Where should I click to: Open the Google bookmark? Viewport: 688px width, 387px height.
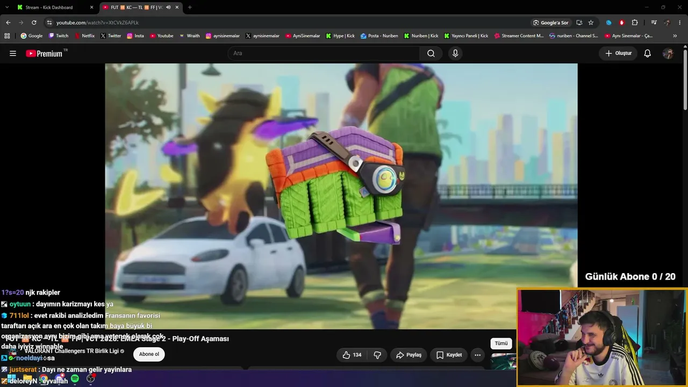pos(32,36)
